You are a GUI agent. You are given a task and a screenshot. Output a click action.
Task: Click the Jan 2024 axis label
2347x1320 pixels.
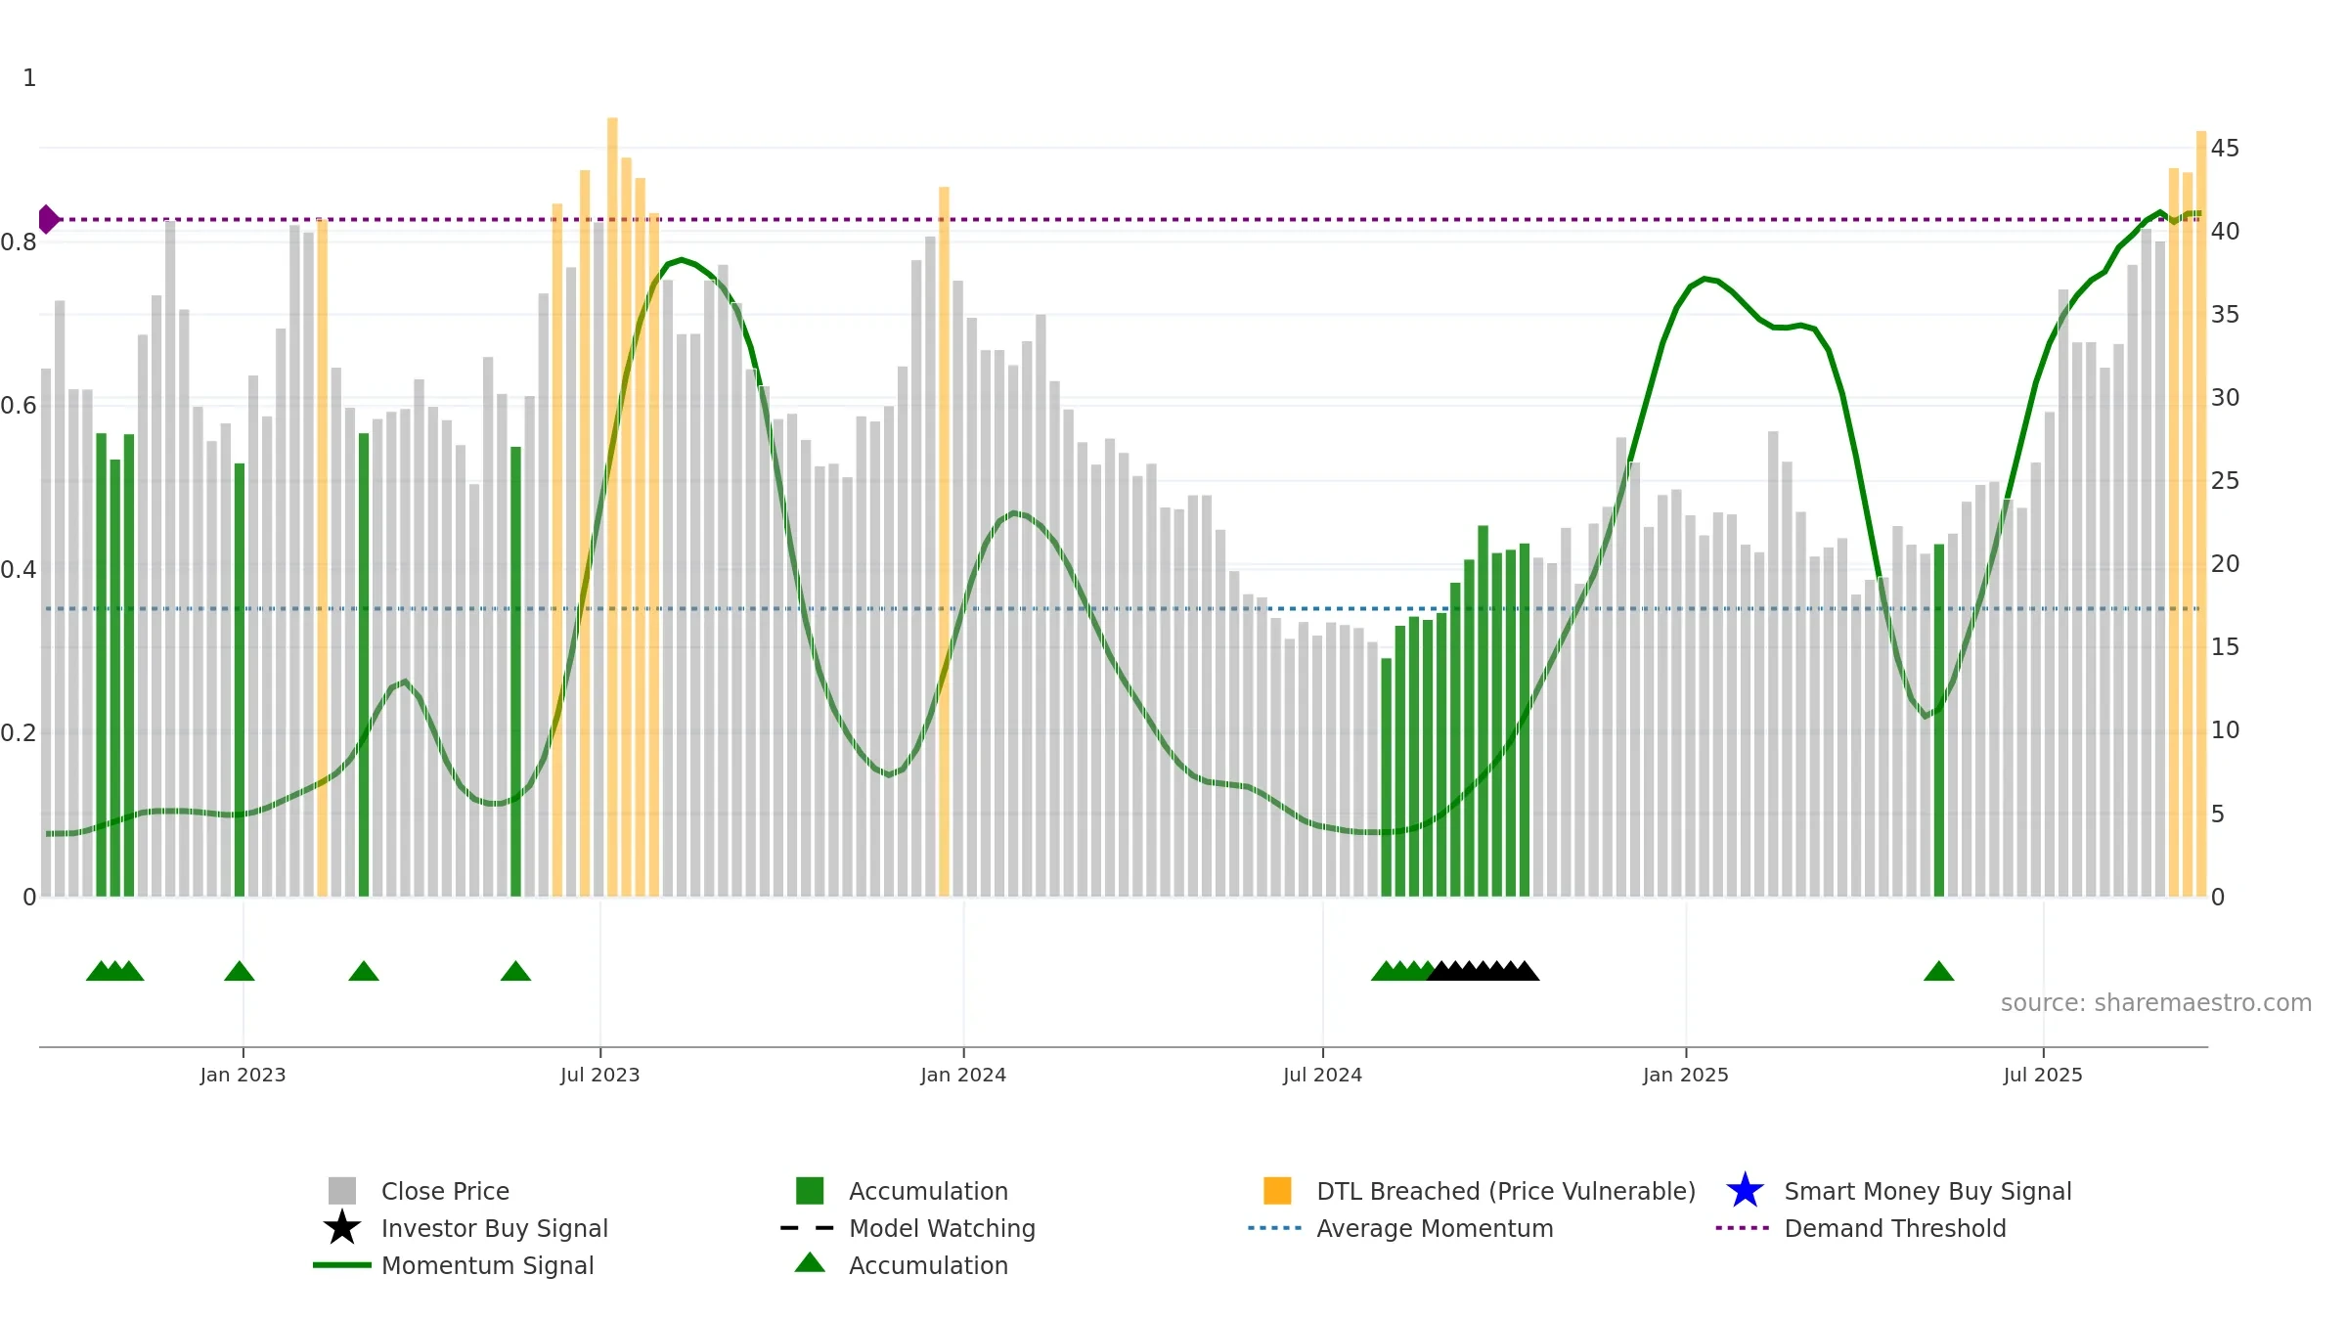(x=963, y=1075)
